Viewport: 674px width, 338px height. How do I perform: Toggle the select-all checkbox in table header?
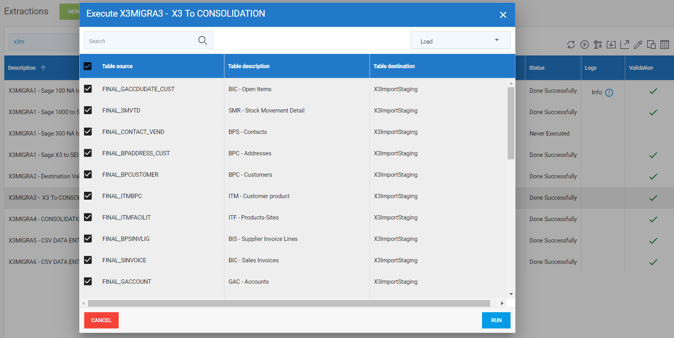tap(88, 66)
